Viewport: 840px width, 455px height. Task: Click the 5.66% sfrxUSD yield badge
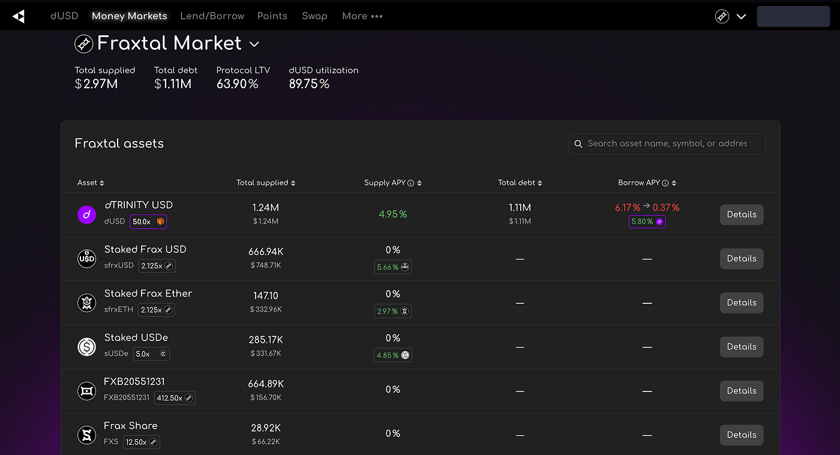click(393, 267)
